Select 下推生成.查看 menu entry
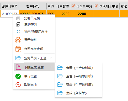The image size is (128, 101). click(x=34, y=67)
